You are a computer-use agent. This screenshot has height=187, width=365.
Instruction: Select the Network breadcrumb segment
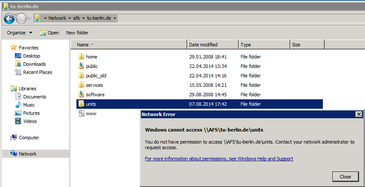coord(57,18)
